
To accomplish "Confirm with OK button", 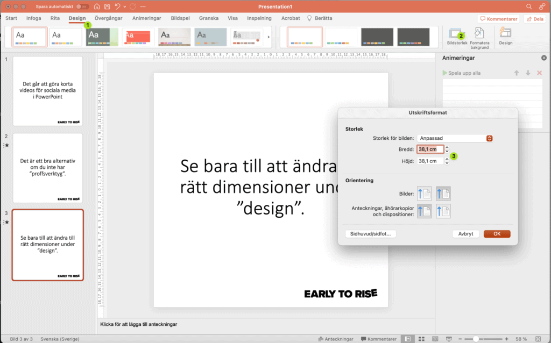I will pos(497,234).
